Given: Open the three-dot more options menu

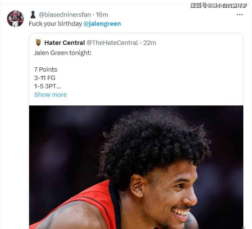Looking at the screenshot, I should pyautogui.click(x=240, y=15).
